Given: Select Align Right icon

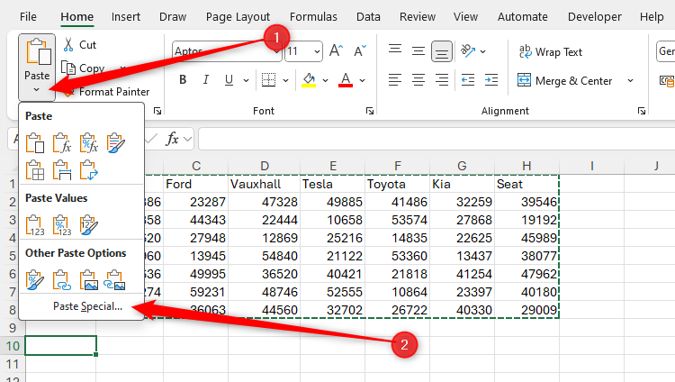Looking at the screenshot, I should tap(442, 80).
